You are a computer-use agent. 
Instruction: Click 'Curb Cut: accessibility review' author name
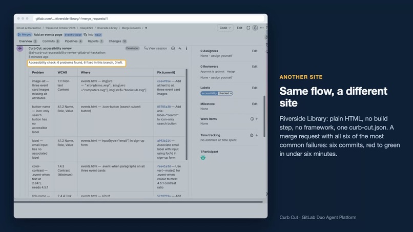50,49
